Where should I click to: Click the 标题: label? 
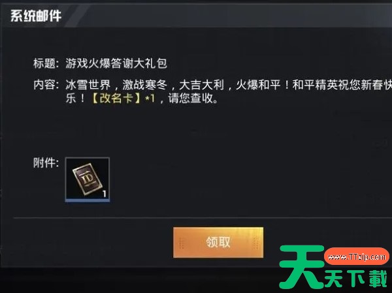(x=46, y=63)
